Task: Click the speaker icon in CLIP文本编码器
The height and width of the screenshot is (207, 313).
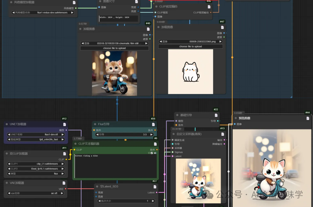Action: tap(155, 153)
